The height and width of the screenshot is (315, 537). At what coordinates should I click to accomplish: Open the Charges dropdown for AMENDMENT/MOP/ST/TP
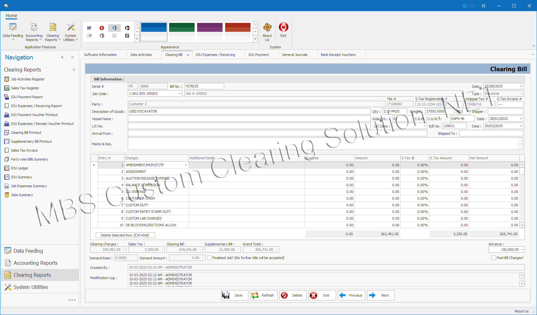click(186, 165)
